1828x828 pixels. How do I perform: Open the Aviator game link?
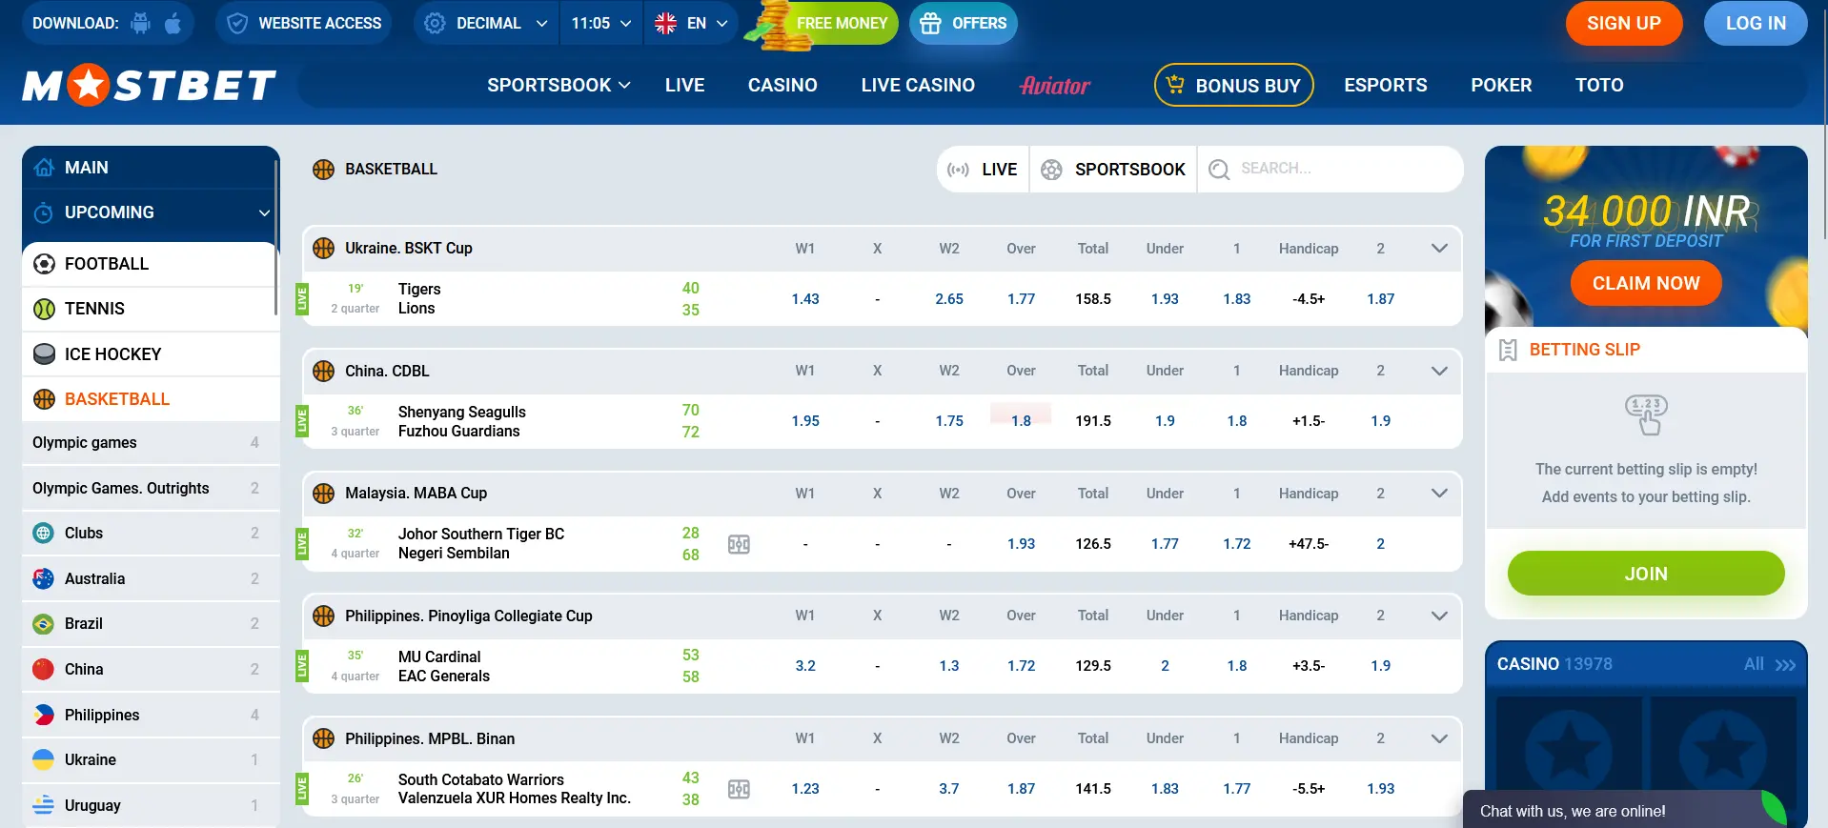[1055, 86]
